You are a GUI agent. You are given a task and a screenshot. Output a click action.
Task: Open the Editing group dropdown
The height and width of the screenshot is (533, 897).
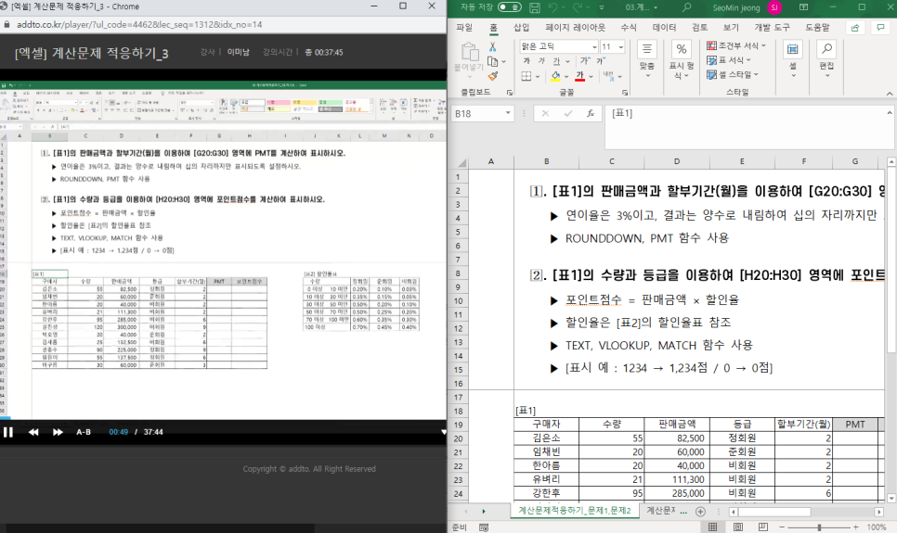826,59
